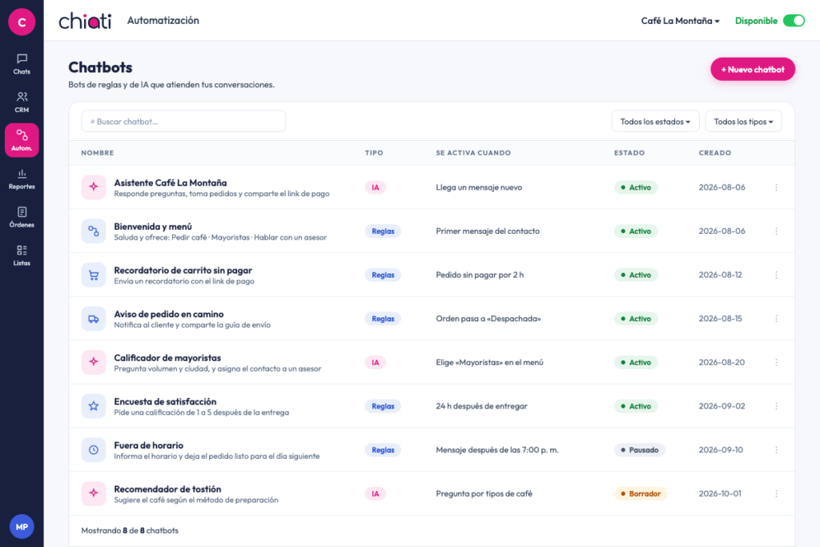Click the Automatización header title
Screen dimensions: 820x547
click(x=163, y=20)
